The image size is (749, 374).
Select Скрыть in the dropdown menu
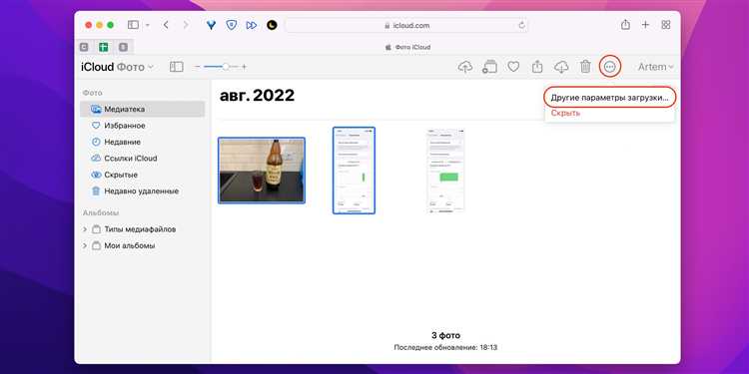565,113
